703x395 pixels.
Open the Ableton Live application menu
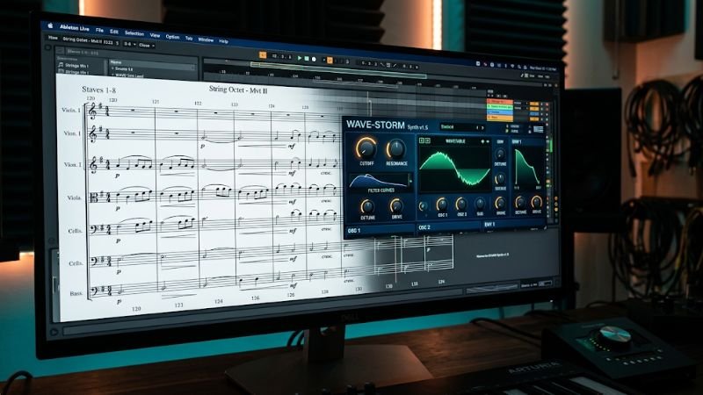pos(75,28)
